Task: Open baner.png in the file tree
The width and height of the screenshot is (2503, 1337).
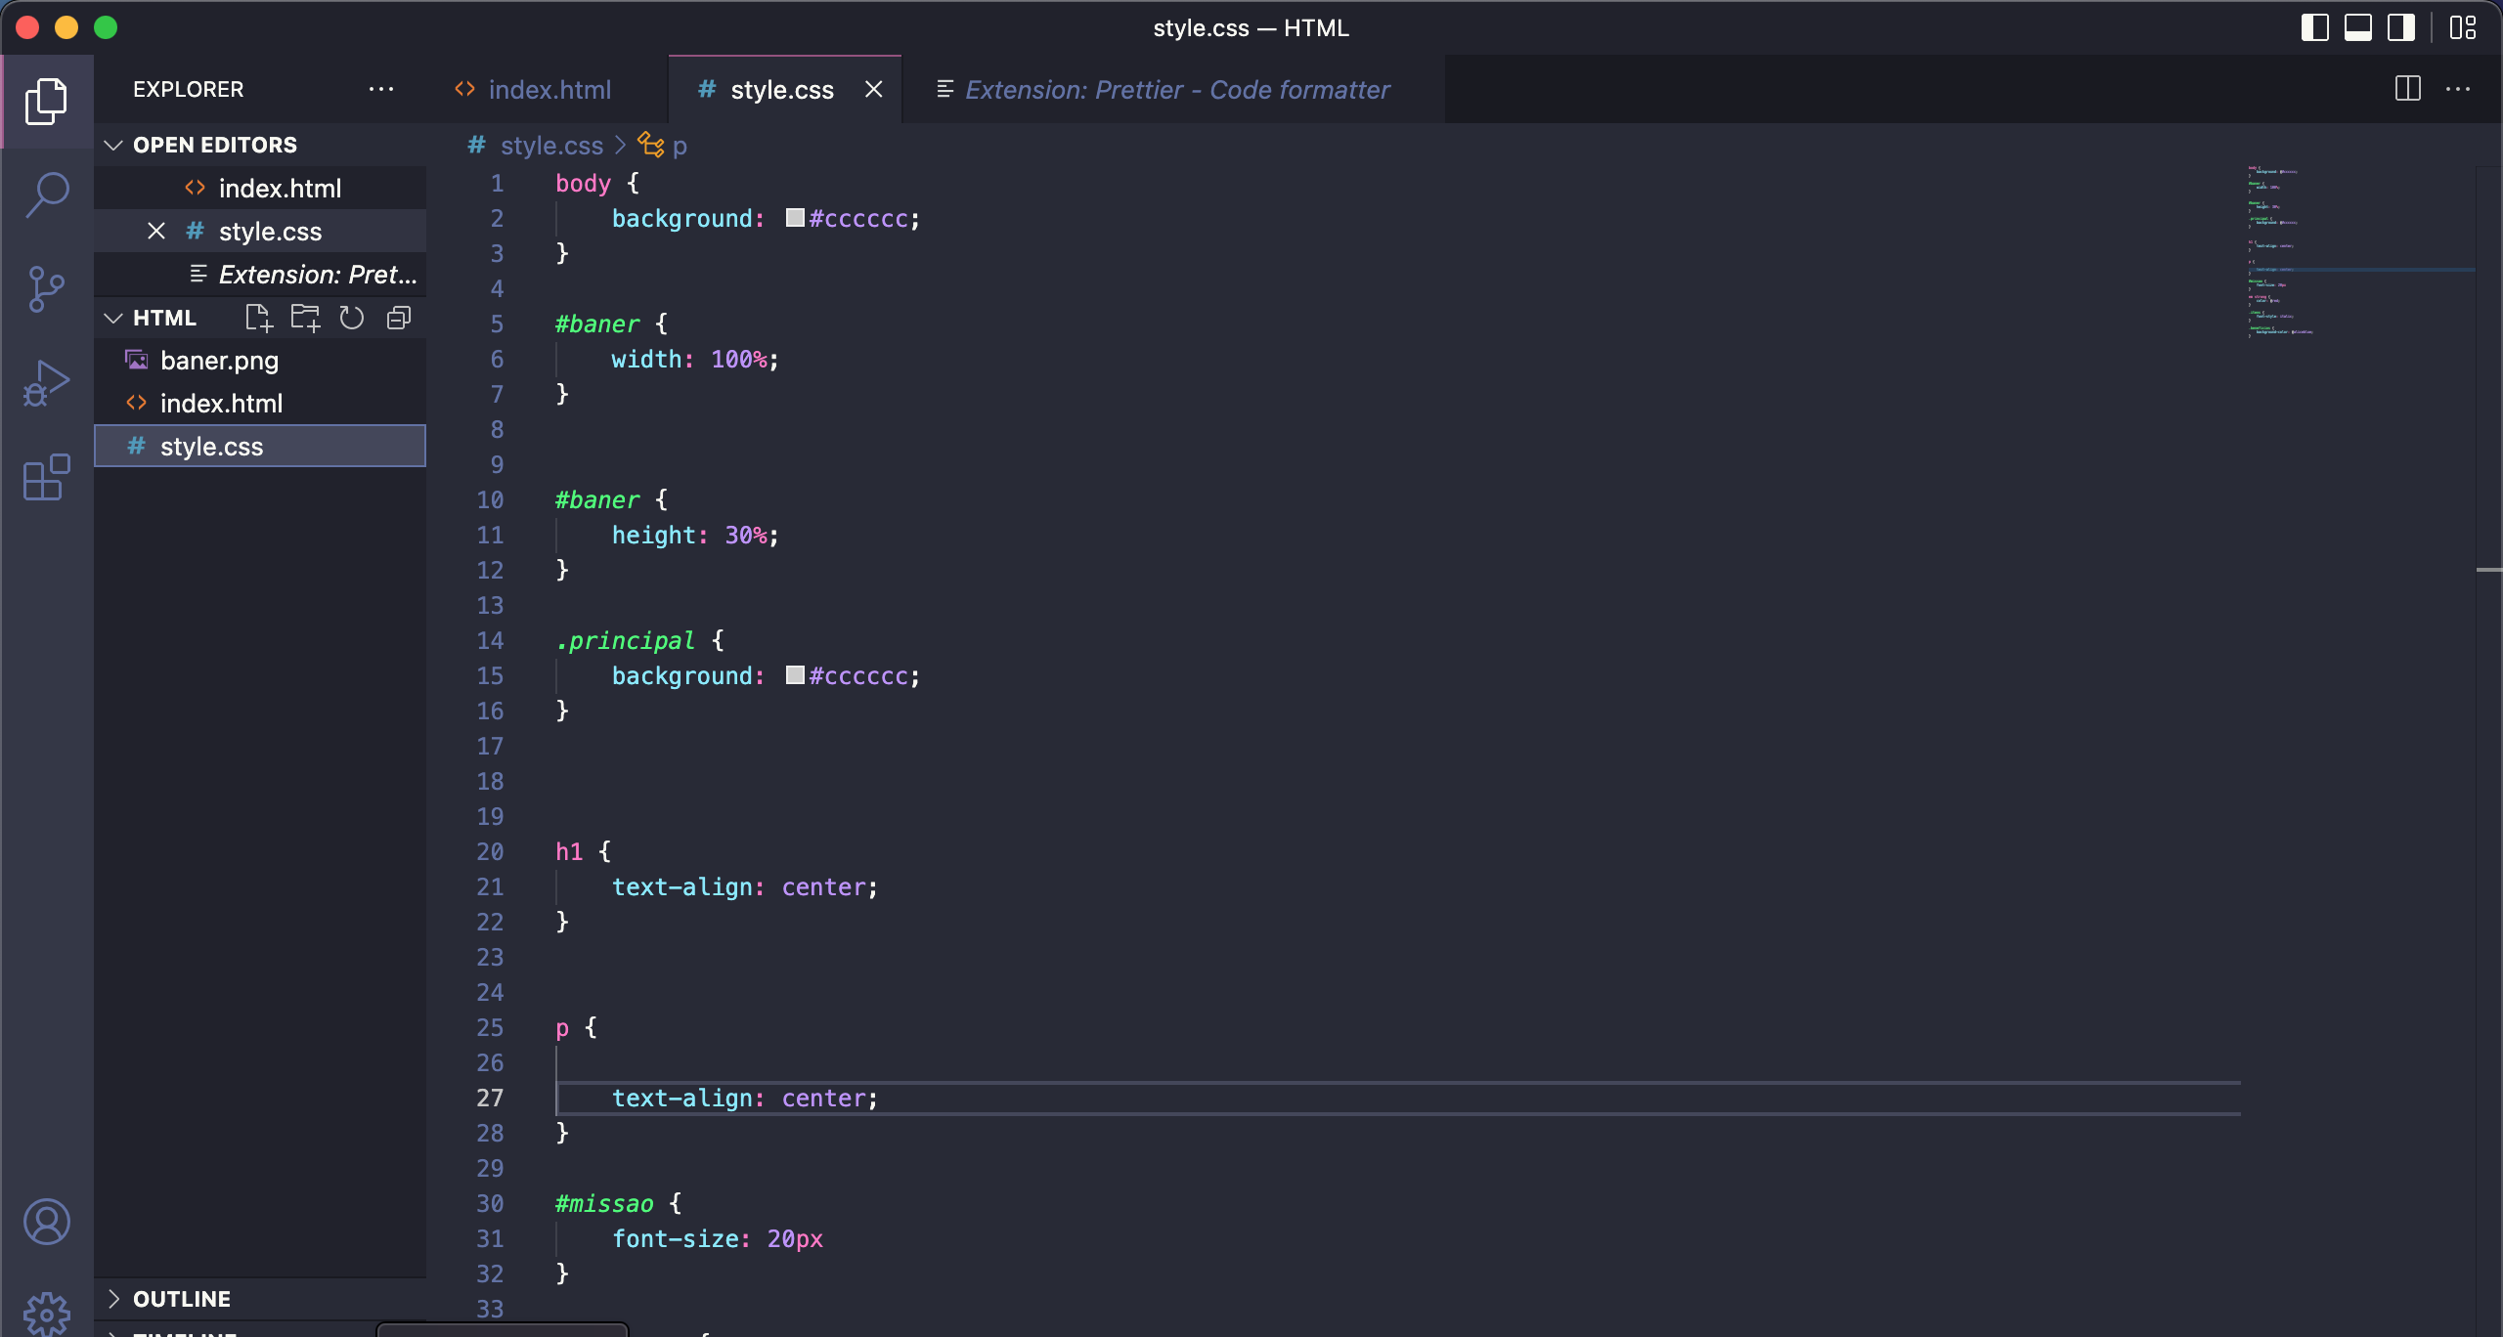Action: click(260, 360)
